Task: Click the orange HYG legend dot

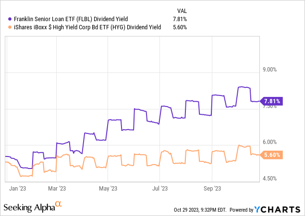Action: click(10, 27)
